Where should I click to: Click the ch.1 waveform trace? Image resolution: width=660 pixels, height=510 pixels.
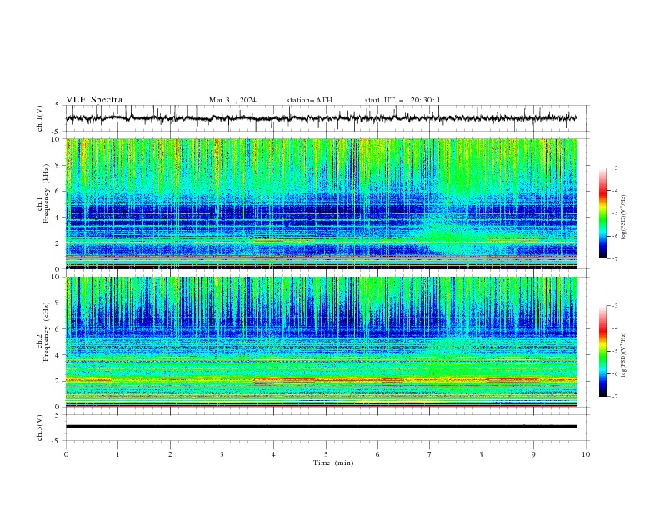[x=321, y=118]
